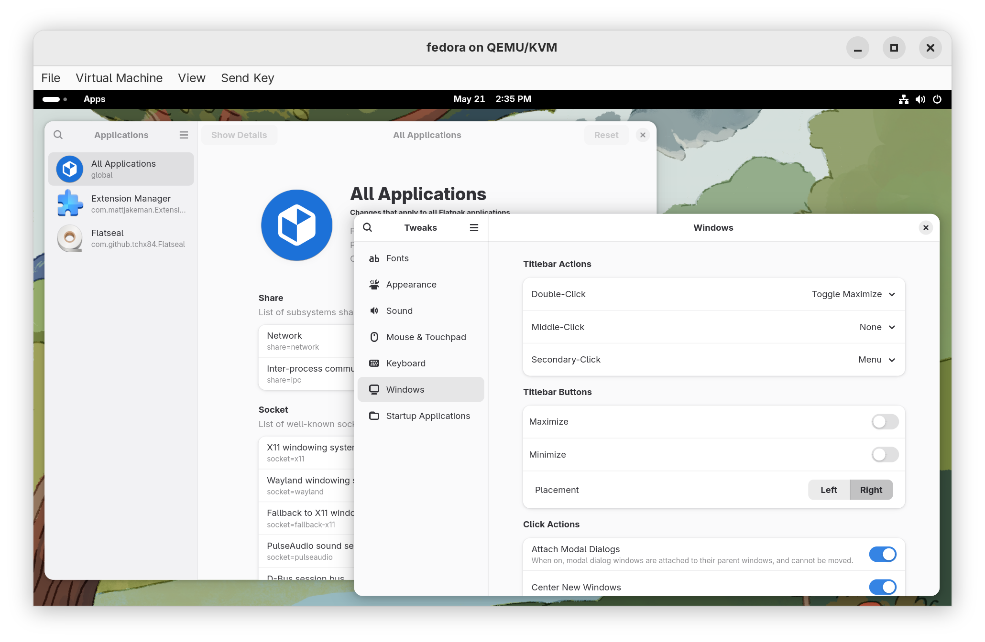Select Fonts in the Tweaks sidebar
985x642 pixels.
point(421,258)
